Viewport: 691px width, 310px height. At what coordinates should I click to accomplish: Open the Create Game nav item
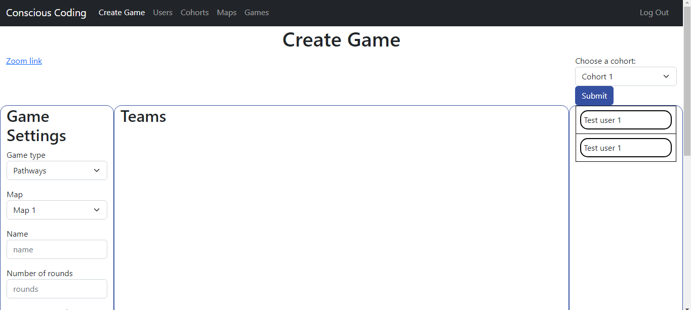(x=121, y=13)
